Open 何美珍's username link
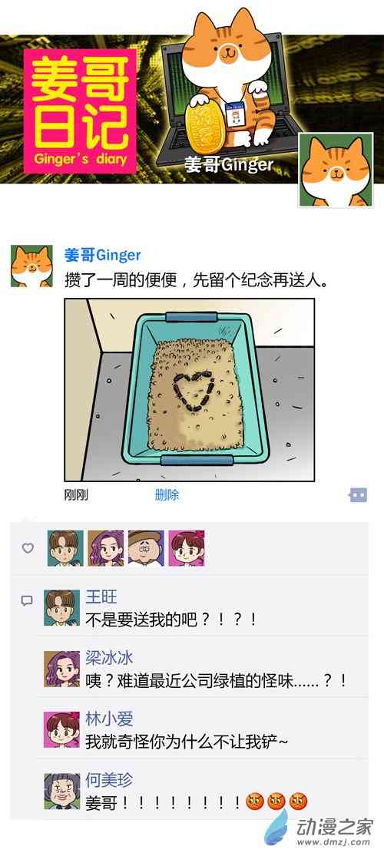 tap(109, 780)
